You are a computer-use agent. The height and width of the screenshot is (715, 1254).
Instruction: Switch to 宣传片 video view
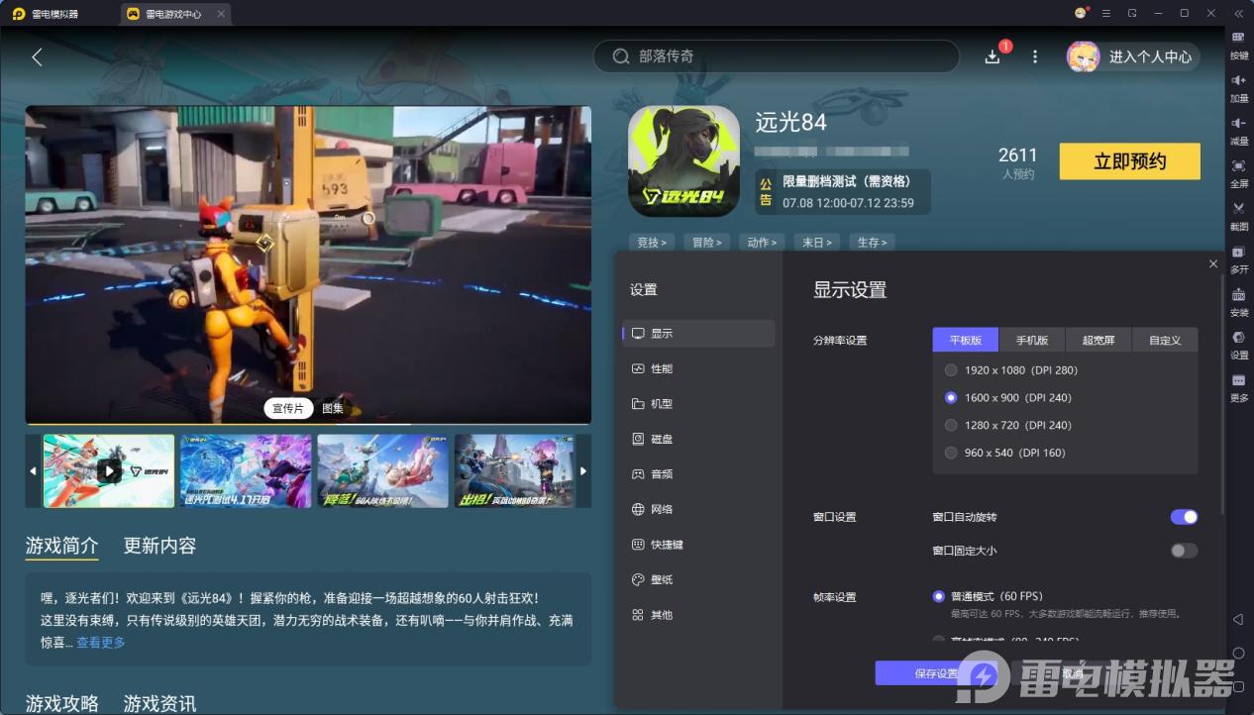pos(289,408)
